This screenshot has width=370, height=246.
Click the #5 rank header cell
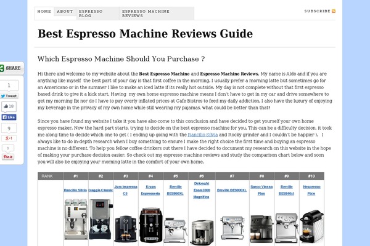(x=176, y=176)
